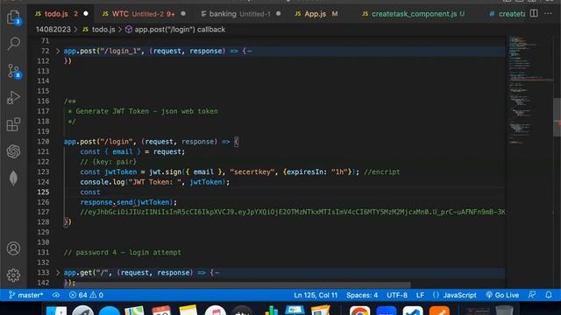
Task: Switch to the banking Untitled-1 tab
Action: click(240, 14)
